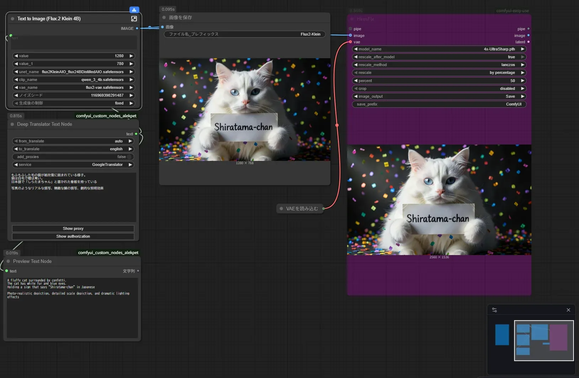Viewport: 579px width, 378px height.
Task: Select the IMAGE output dot on Text to Image node
Action: pos(137,28)
